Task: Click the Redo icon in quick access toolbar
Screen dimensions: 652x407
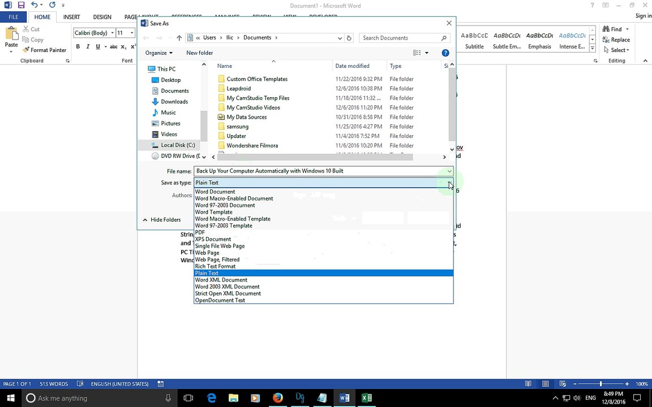Action: click(x=52, y=5)
